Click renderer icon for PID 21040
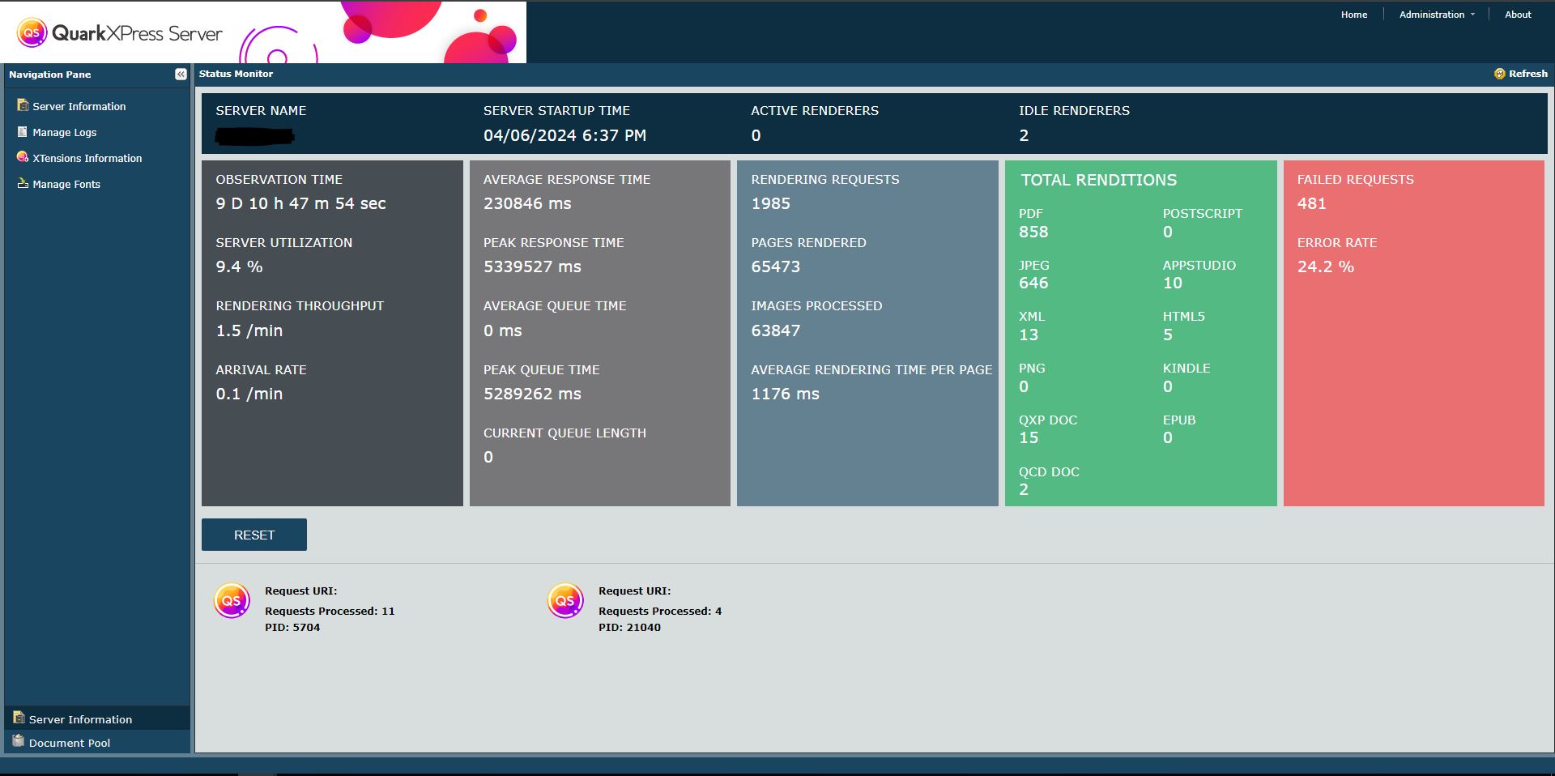Image resolution: width=1555 pixels, height=776 pixels. pos(565,601)
